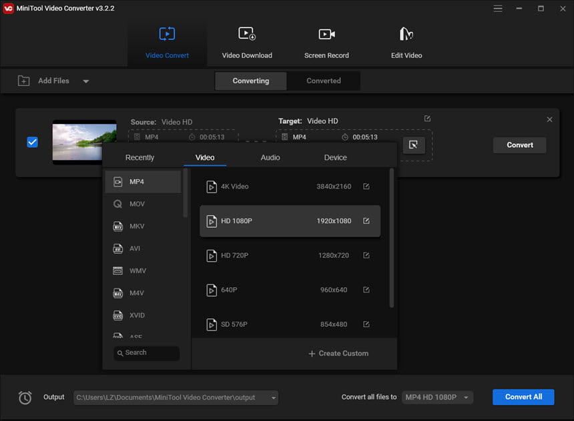Image resolution: width=574 pixels, height=421 pixels.
Task: Remove the file with the X icon
Action: pos(549,119)
